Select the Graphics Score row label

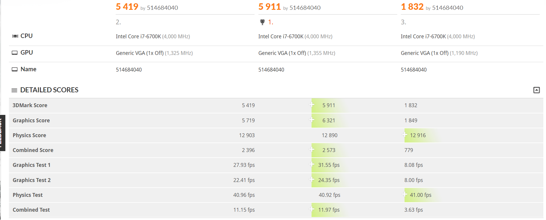click(31, 121)
